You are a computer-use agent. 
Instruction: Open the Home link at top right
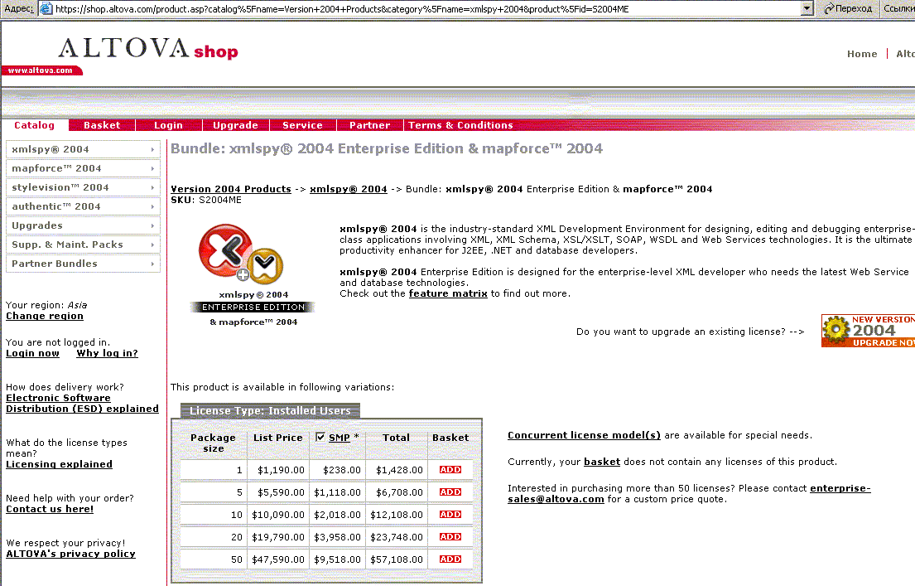point(862,54)
